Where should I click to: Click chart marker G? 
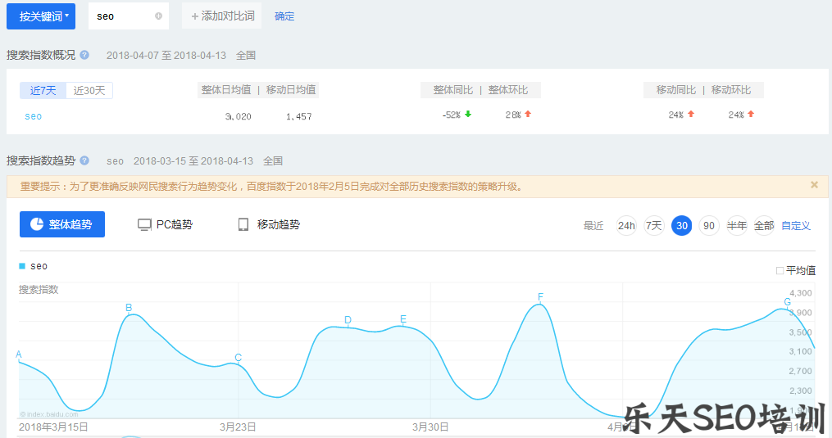click(x=788, y=302)
